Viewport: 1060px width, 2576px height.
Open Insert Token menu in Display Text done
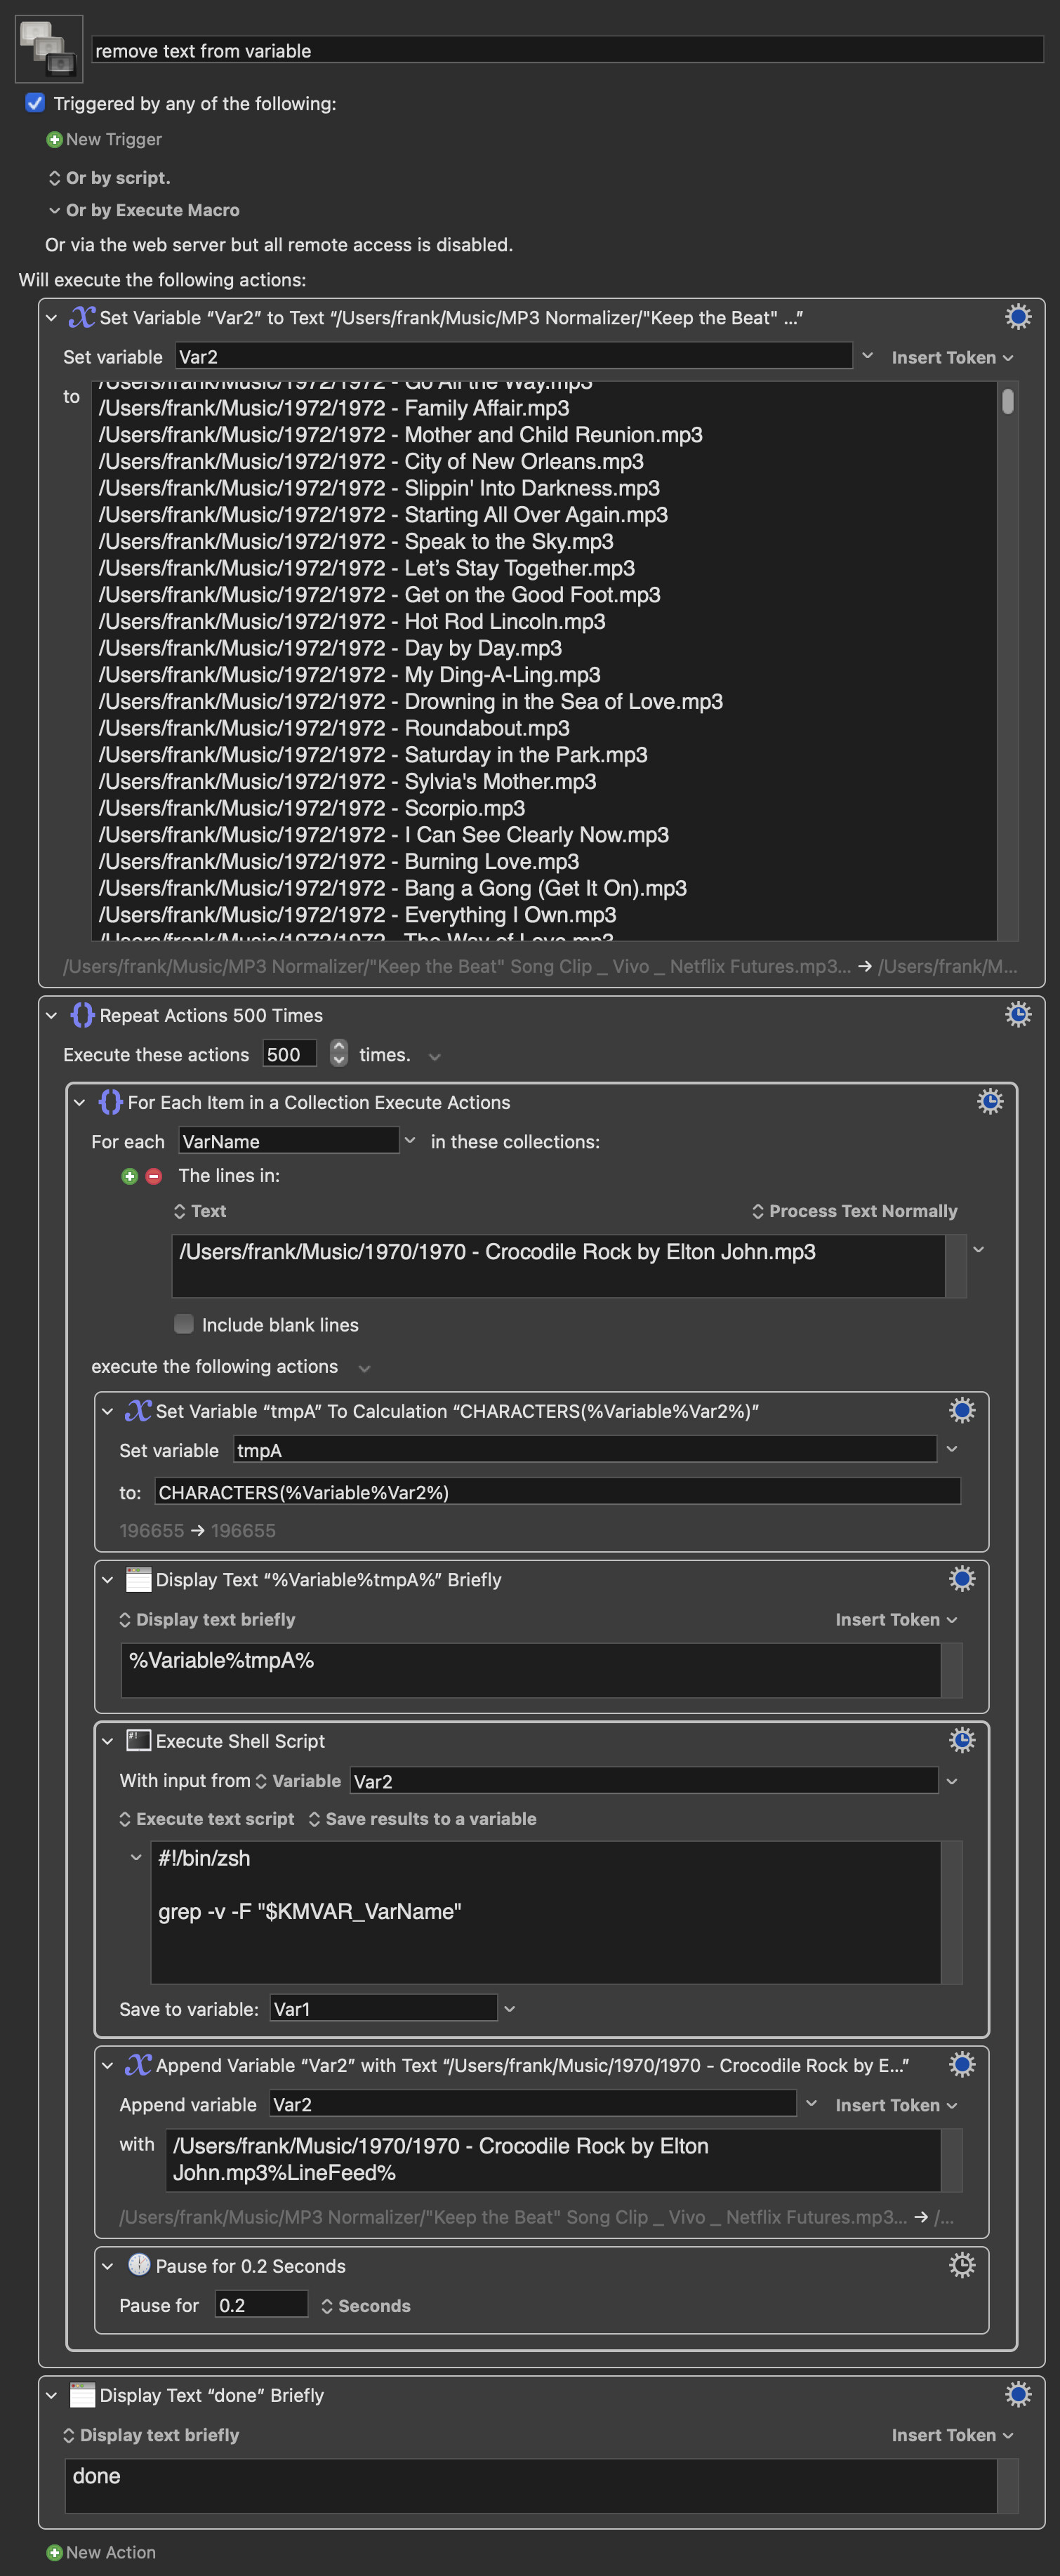coord(952,2435)
